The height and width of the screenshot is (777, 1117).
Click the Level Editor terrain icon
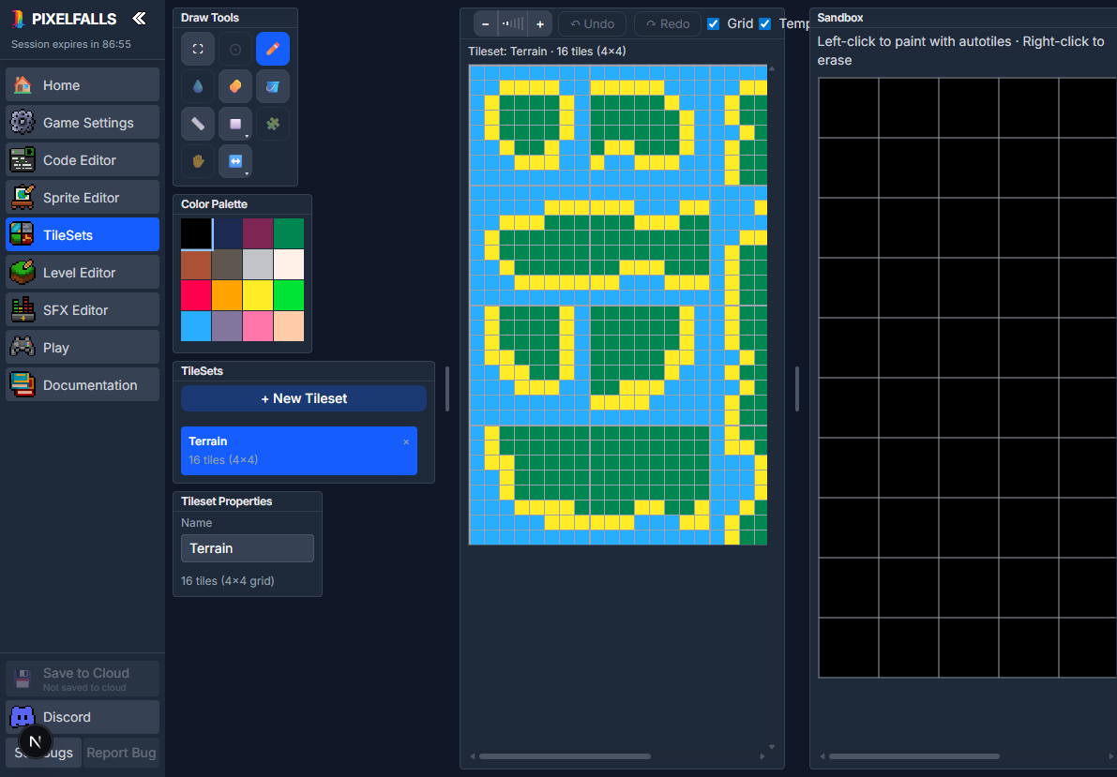pos(23,272)
